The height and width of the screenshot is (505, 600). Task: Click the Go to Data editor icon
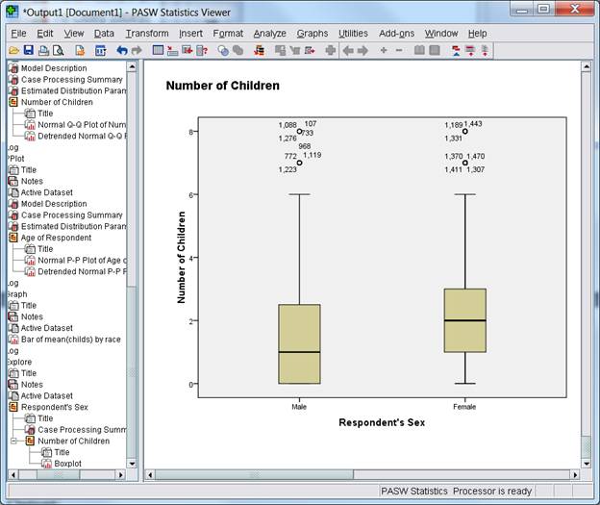[158, 50]
